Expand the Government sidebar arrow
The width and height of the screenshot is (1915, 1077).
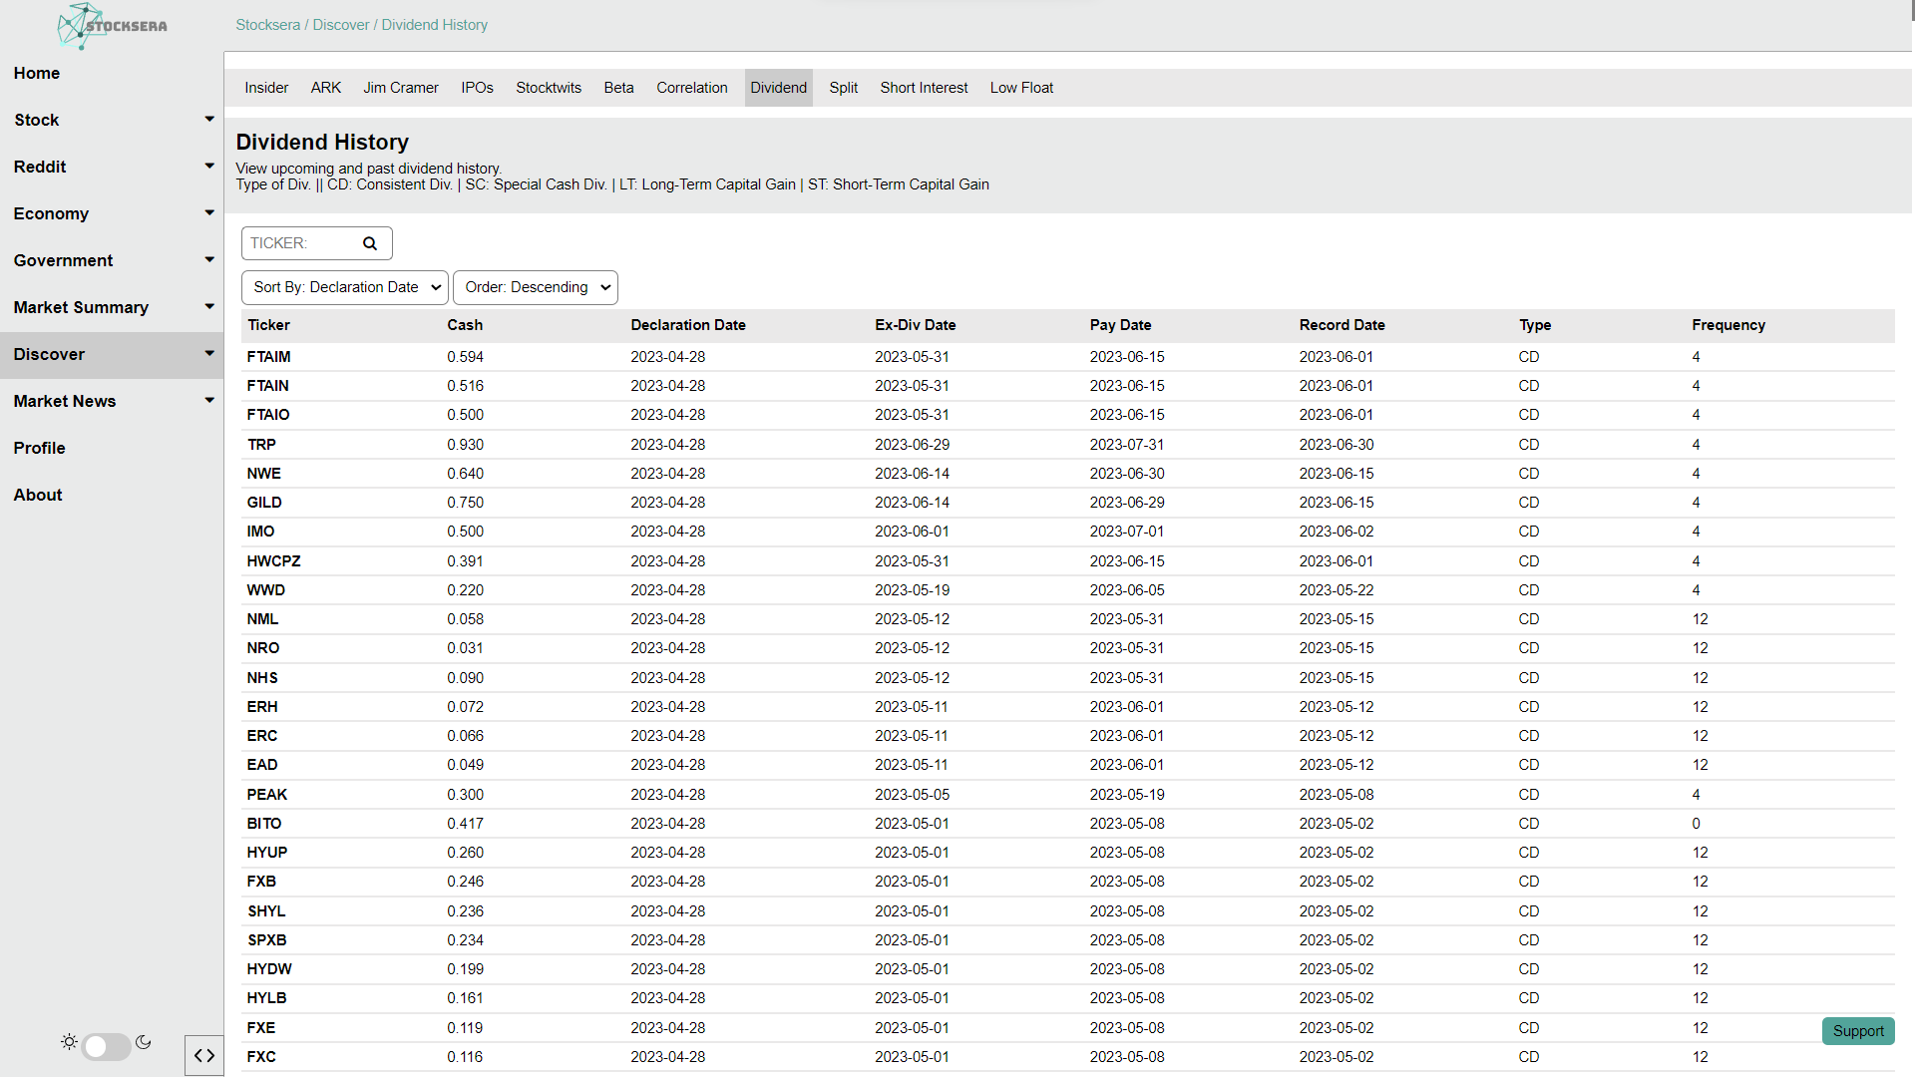[x=209, y=260]
